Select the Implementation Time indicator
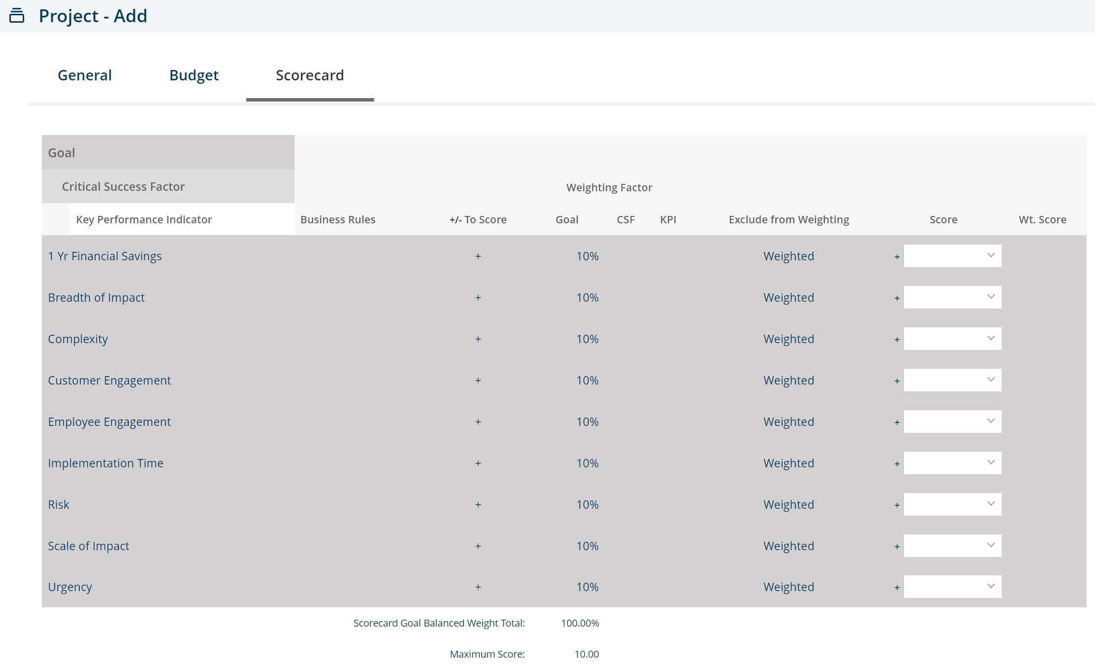This screenshot has width=1095, height=667. point(106,463)
